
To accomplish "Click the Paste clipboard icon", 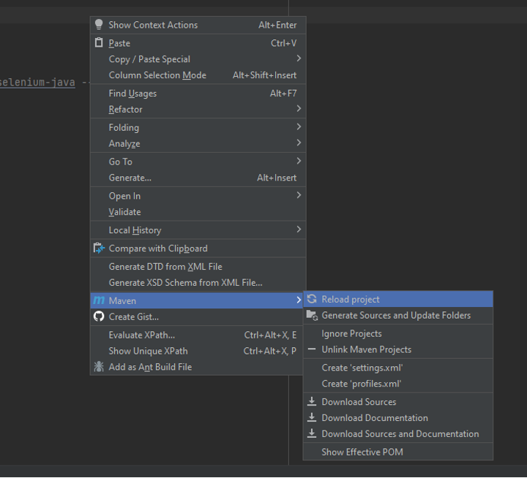I will 100,43.
